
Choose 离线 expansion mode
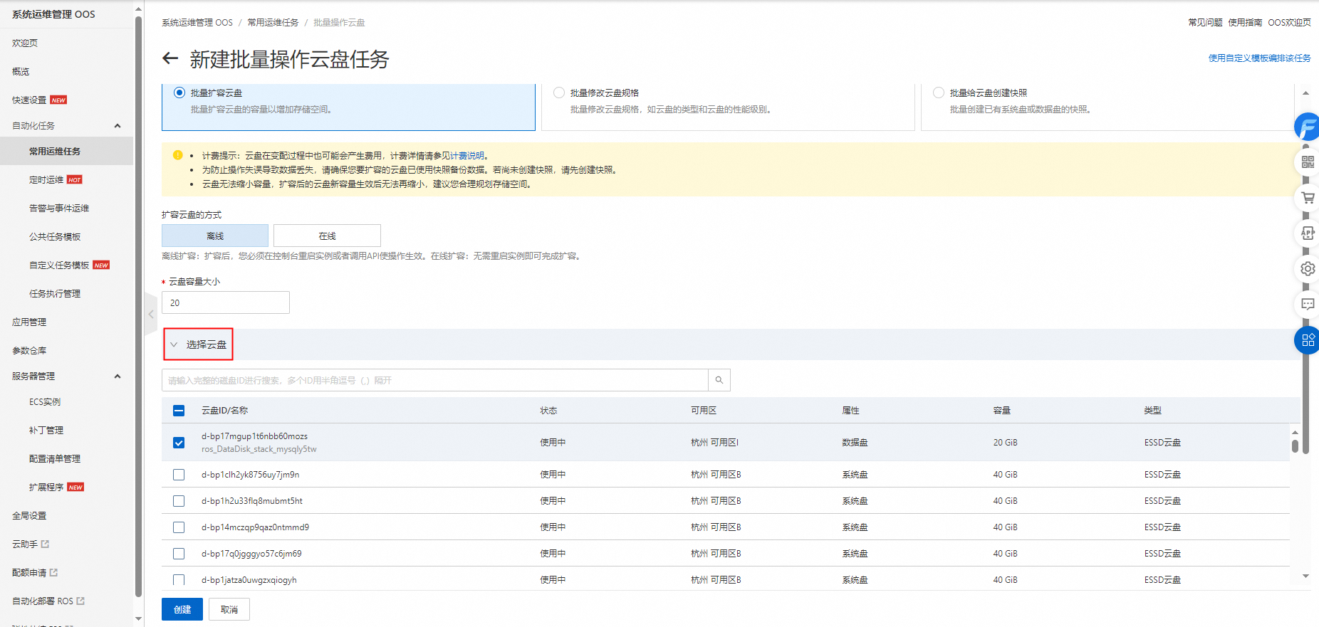click(x=215, y=236)
